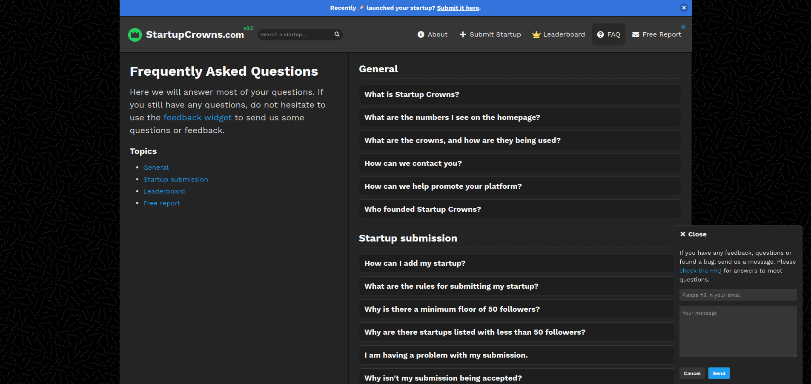Expand How can we contact you
The height and width of the screenshot is (384, 811).
click(520, 163)
